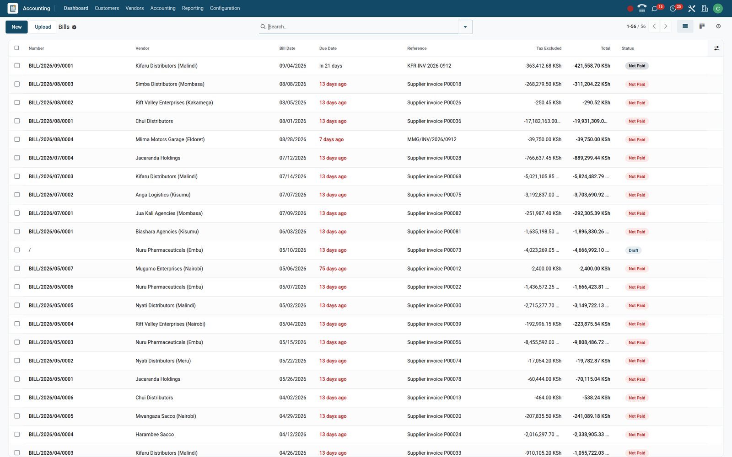Select bill BILL/2026/09/0001 checkbox
The image size is (732, 457).
click(17, 66)
